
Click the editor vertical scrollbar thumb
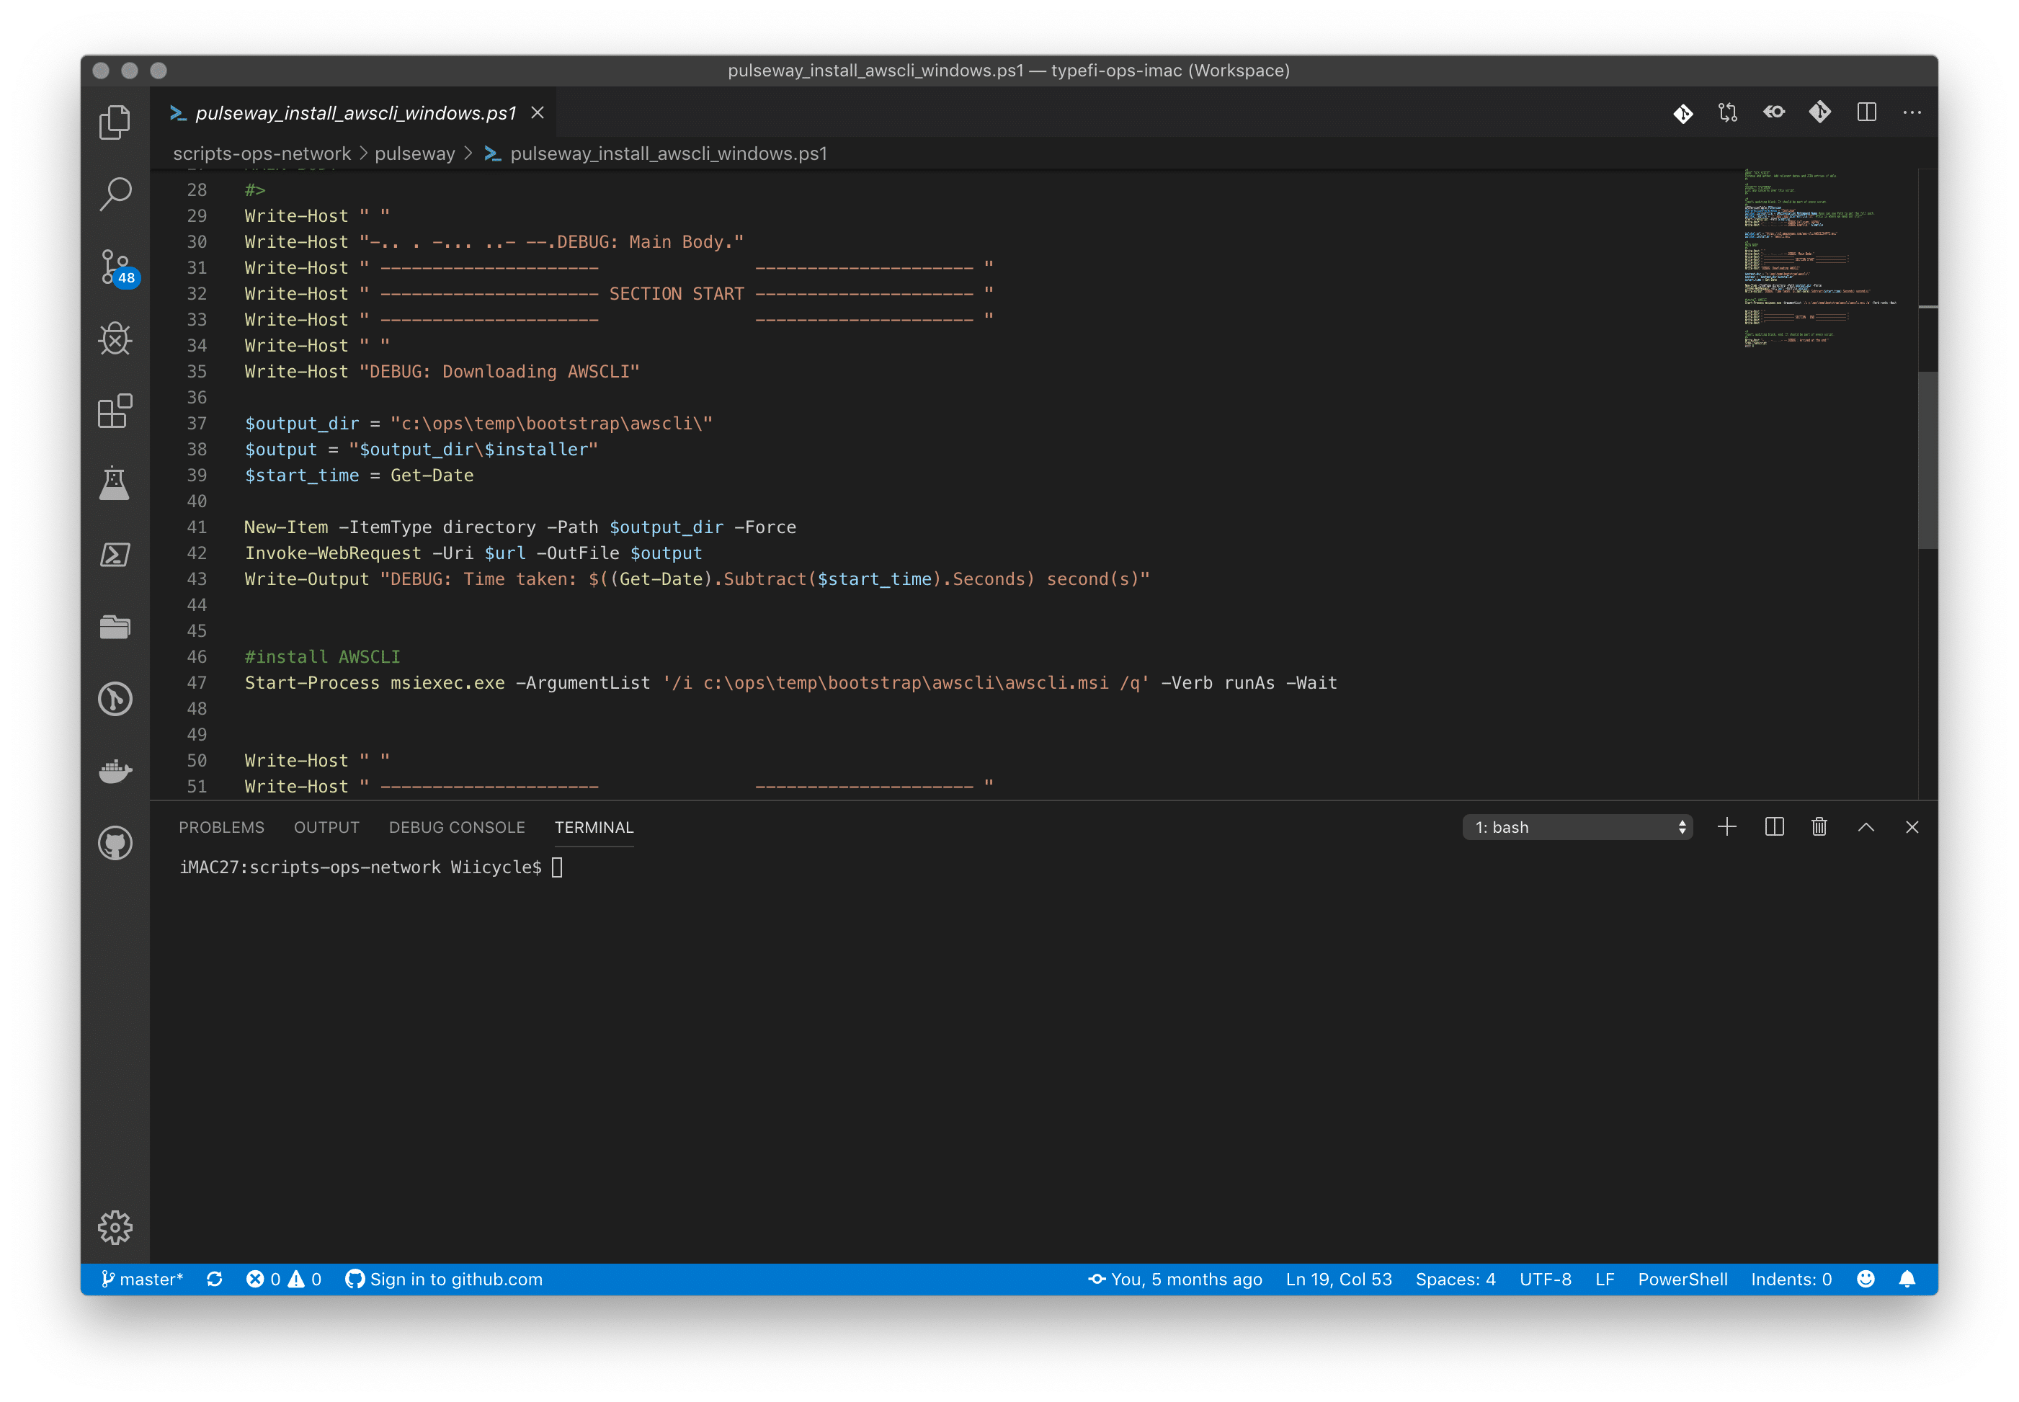click(x=1927, y=460)
